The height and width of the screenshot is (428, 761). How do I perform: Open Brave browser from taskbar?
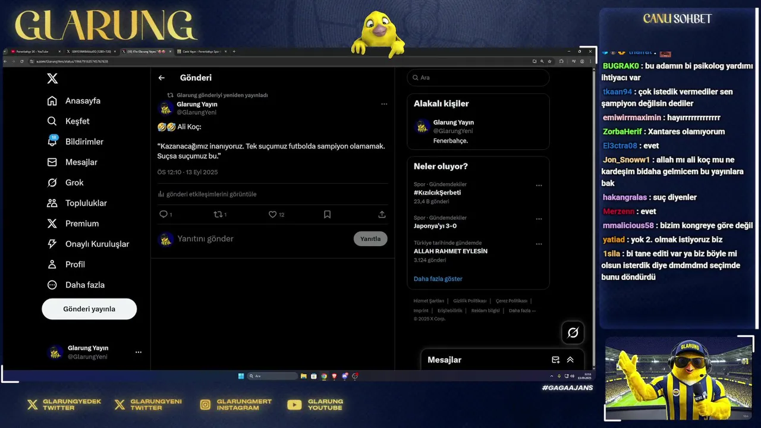click(x=334, y=376)
